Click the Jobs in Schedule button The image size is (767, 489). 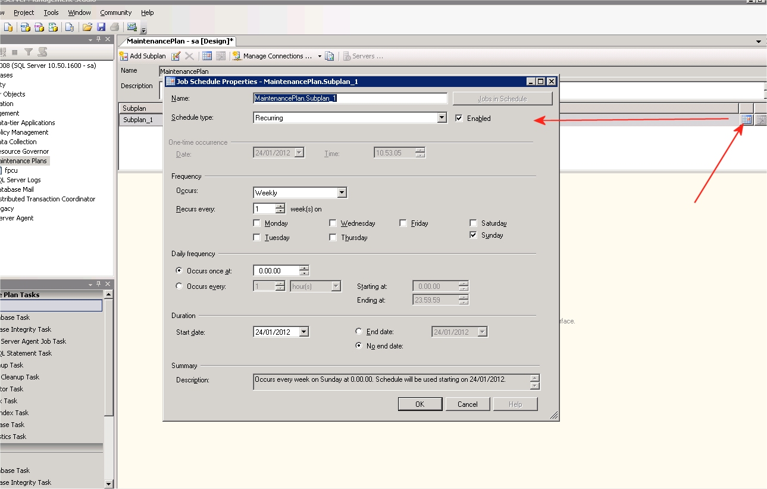pos(503,99)
